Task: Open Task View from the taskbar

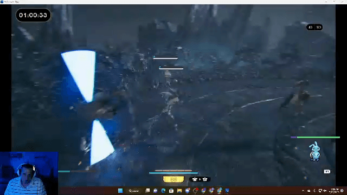Action: coord(147,191)
